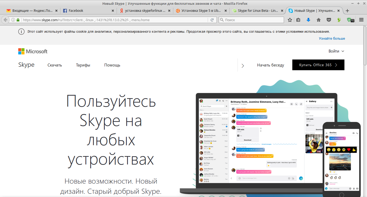Open the Тарифы menu item
Screen dimensions: 367x197
(x=83, y=65)
